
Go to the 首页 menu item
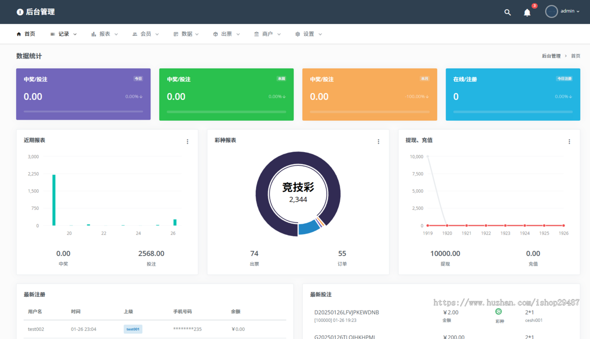(26, 34)
